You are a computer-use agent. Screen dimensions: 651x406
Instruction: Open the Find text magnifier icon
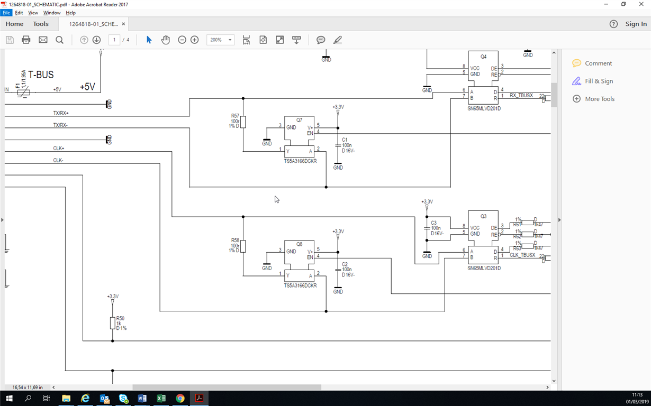tap(60, 40)
